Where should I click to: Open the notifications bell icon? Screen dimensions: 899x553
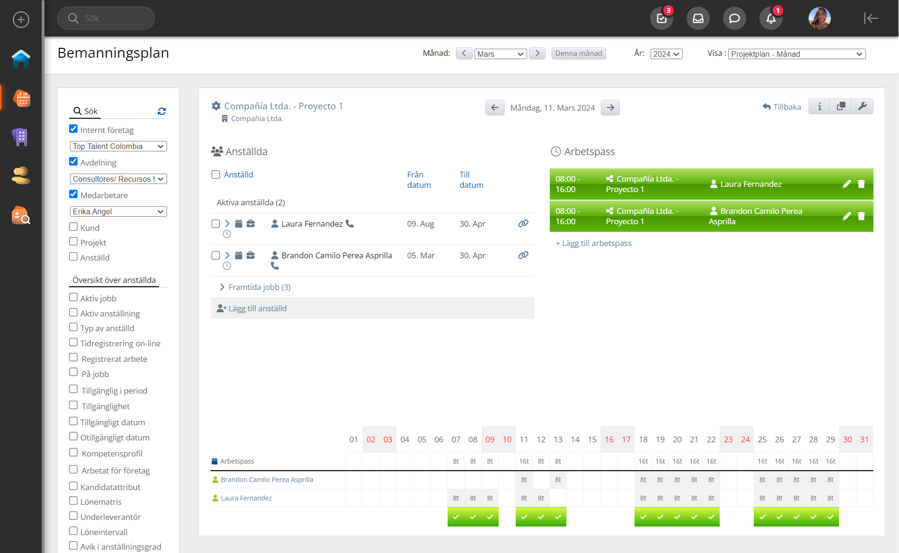coord(771,18)
